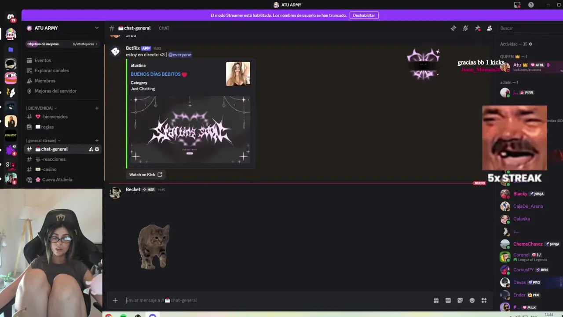Open the Starting Soon embed image
563x317 pixels.
(x=190, y=130)
